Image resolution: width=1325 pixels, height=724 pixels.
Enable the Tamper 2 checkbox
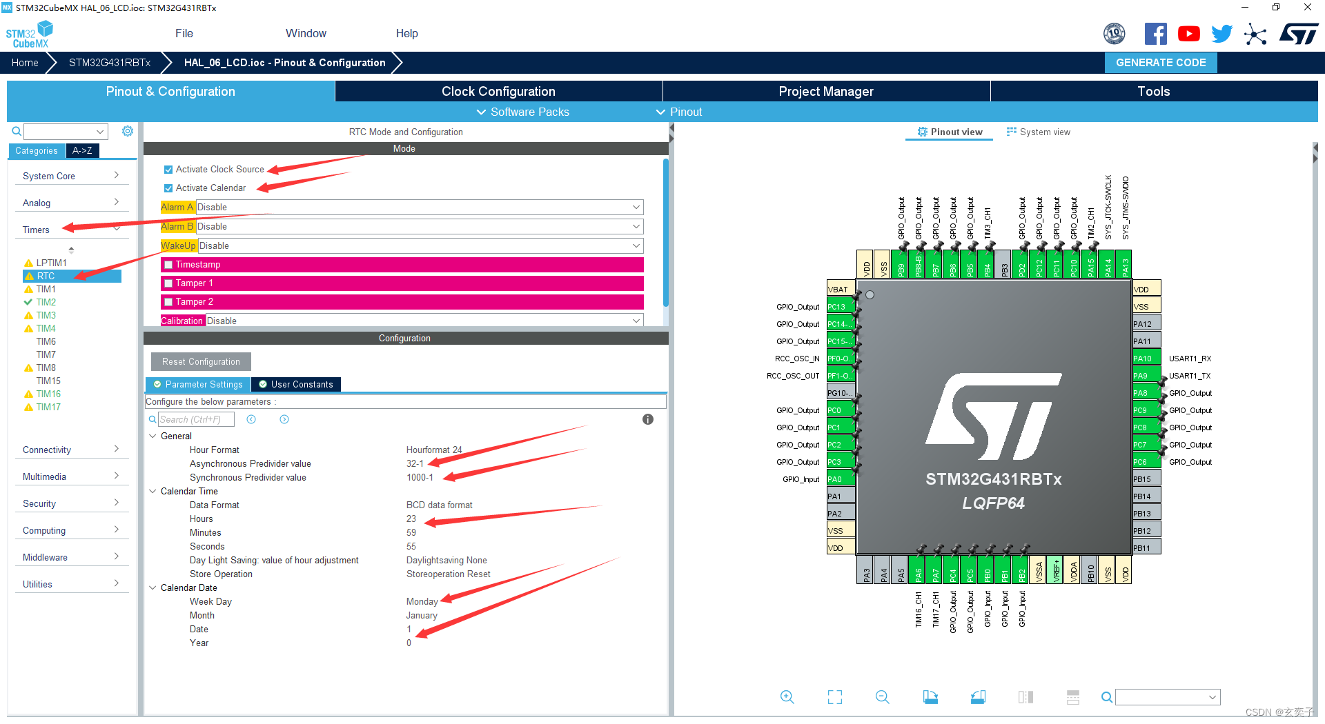(x=168, y=302)
